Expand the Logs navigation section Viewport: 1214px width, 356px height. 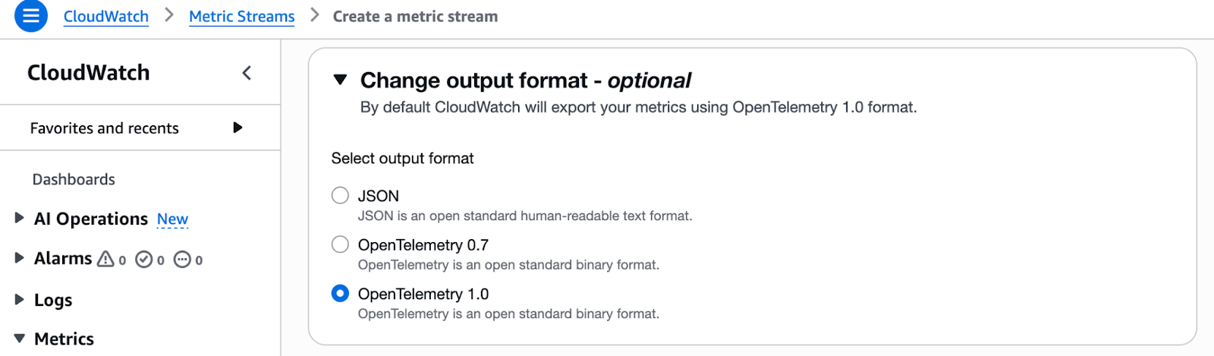(20, 300)
